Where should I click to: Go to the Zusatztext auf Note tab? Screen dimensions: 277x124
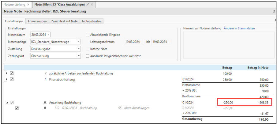pyautogui.click(x=64, y=21)
